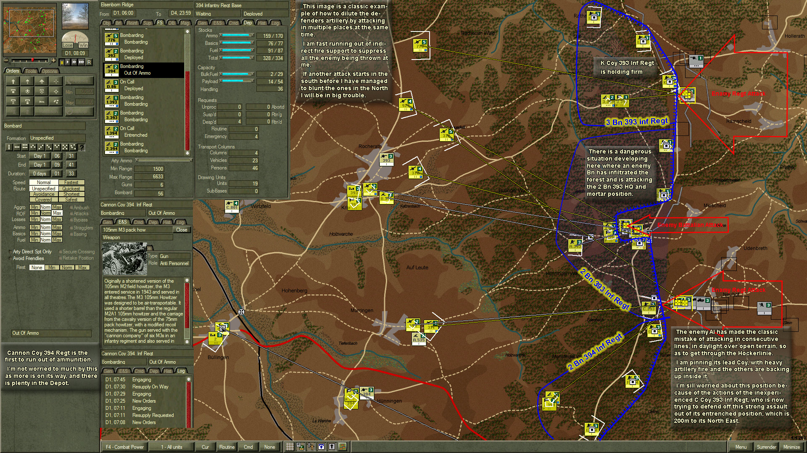Switch to the Options tab
Image resolution: width=807 pixels, height=453 pixels.
click(x=49, y=71)
